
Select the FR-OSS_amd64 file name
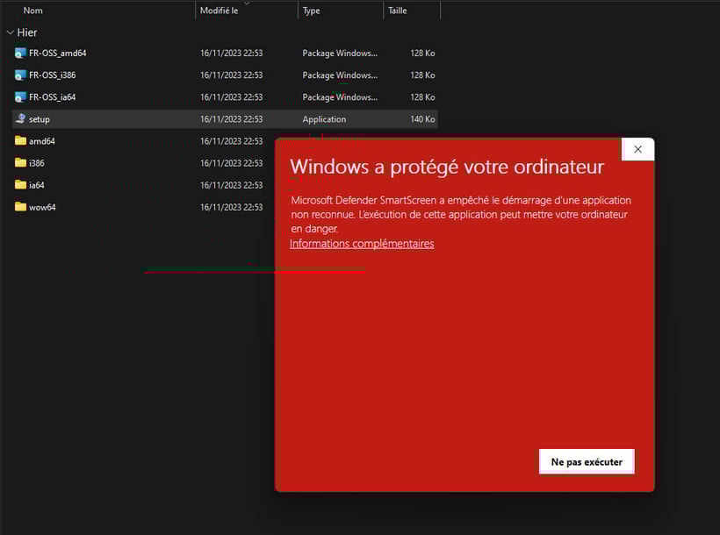click(x=58, y=53)
